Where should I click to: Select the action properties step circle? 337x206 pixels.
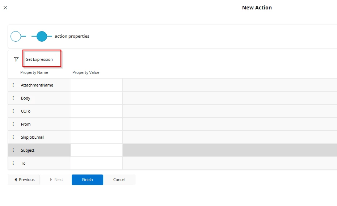[42, 36]
